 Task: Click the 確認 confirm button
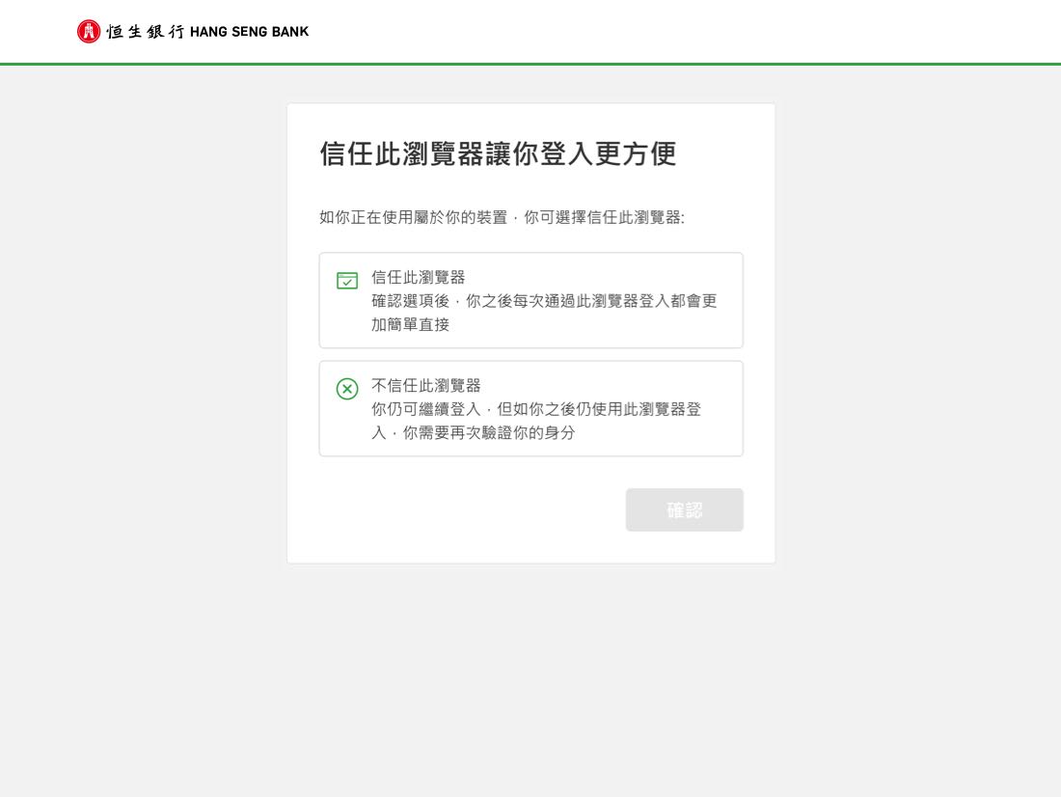(684, 509)
